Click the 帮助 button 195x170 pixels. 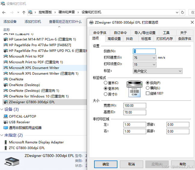pos(183,164)
